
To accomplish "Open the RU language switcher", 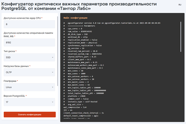I will pos(180,5).
